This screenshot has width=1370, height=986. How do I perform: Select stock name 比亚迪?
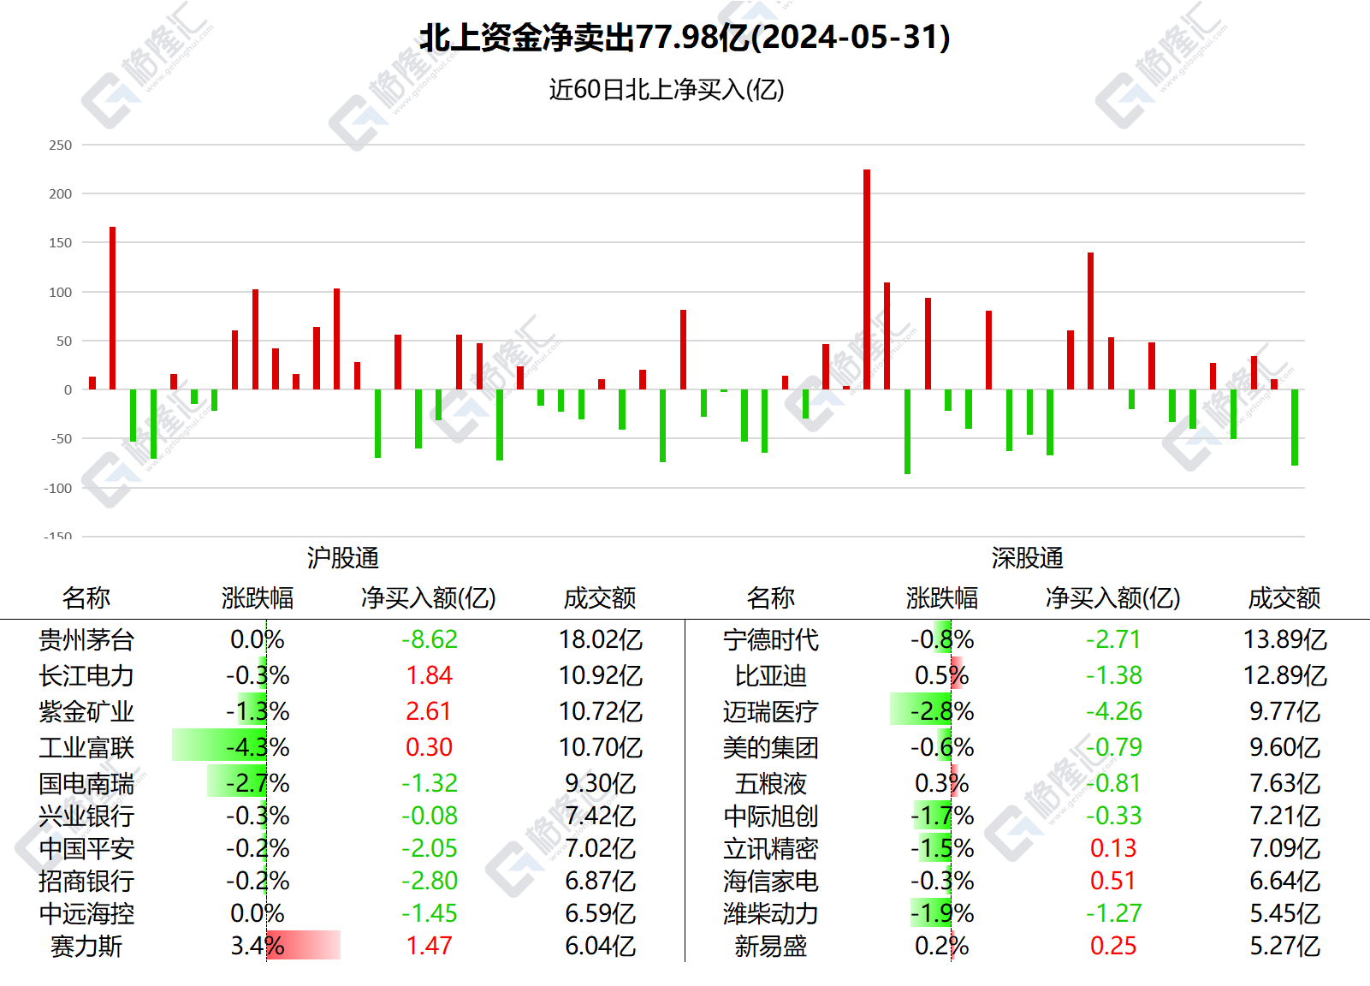pos(771,675)
